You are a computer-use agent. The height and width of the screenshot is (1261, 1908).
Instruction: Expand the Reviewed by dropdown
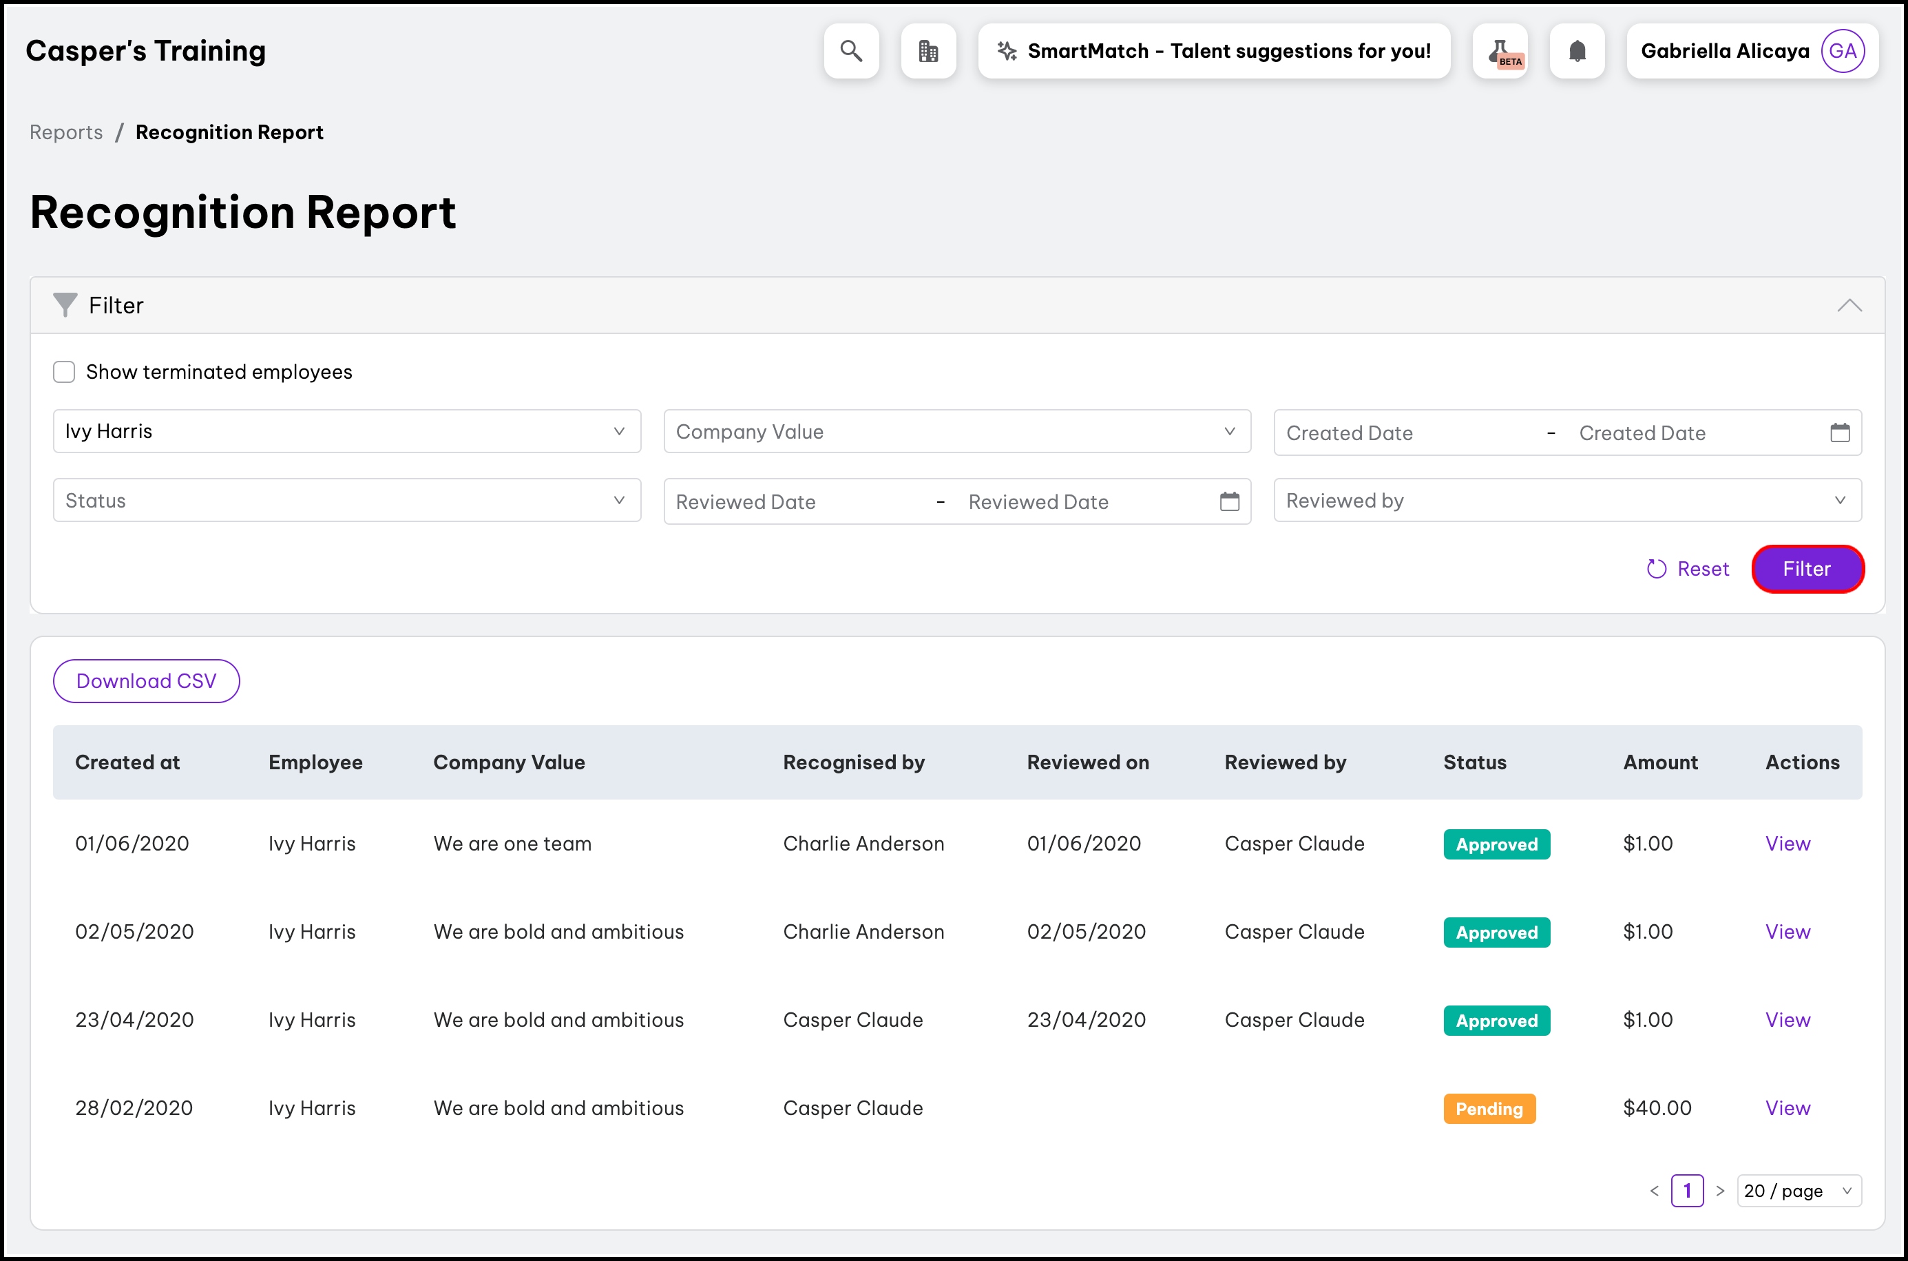(x=1567, y=500)
